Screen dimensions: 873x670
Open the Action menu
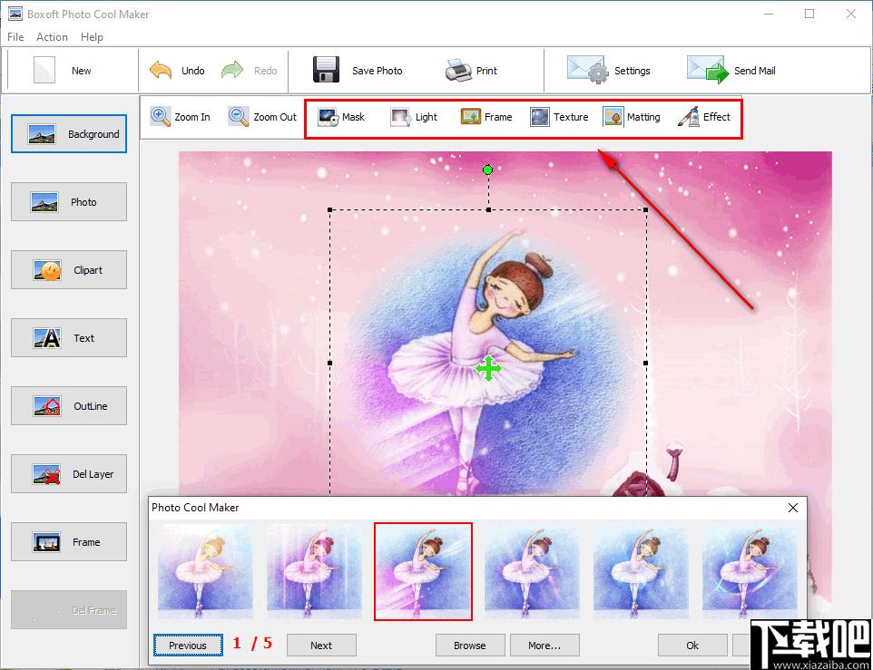coord(52,36)
